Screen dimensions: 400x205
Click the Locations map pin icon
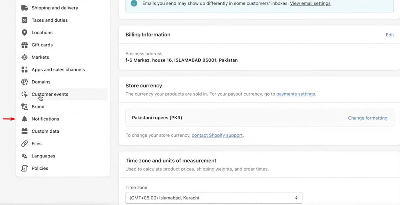point(25,32)
